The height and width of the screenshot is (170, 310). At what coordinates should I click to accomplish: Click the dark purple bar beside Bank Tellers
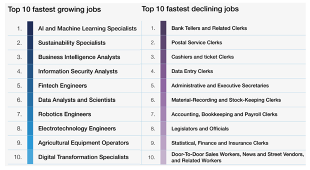163,28
